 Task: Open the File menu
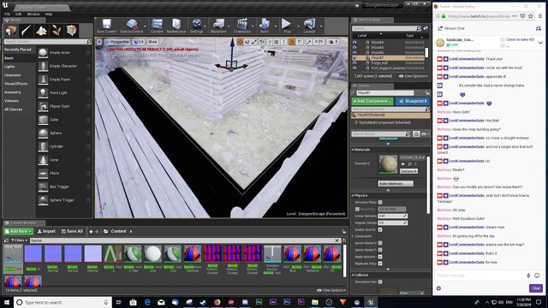[8, 14]
